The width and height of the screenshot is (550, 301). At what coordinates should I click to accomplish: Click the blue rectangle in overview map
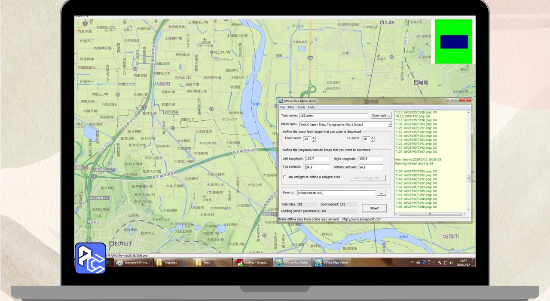pyautogui.click(x=454, y=42)
